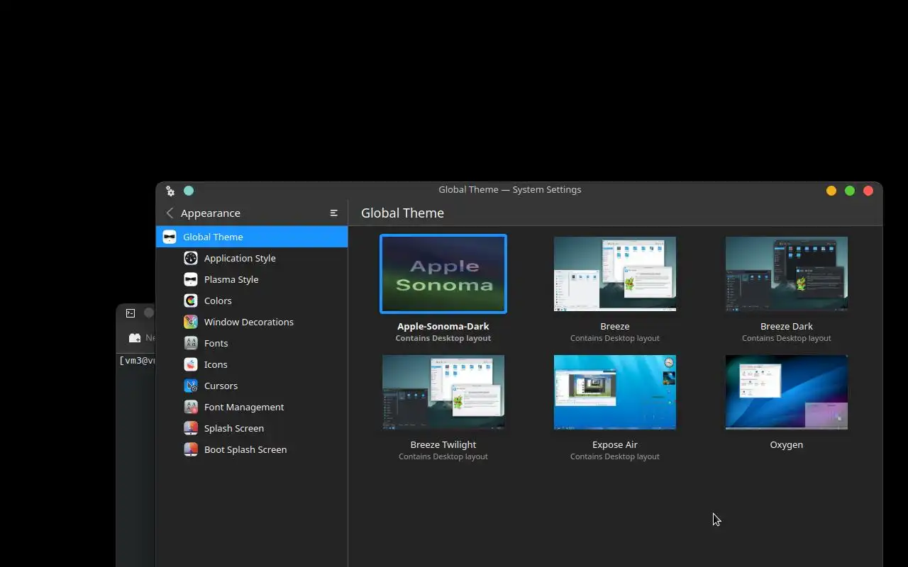Click the Oxygen label text
The width and height of the screenshot is (908, 567).
click(x=787, y=444)
